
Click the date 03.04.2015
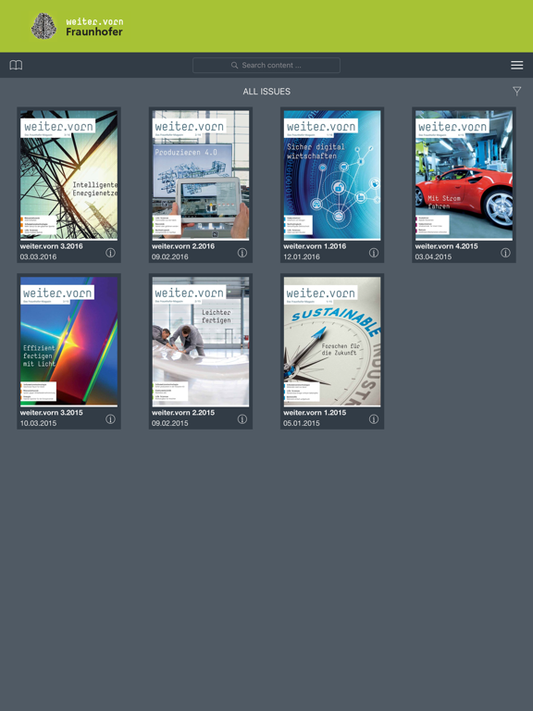coord(433,256)
